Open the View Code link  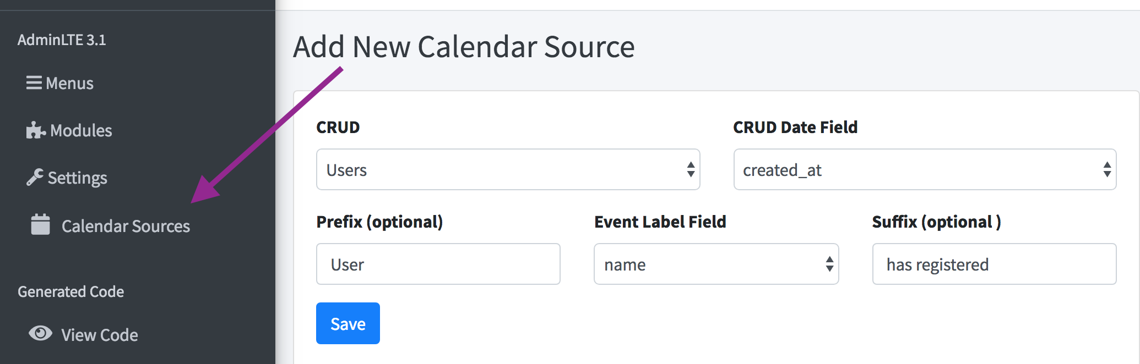(x=100, y=335)
